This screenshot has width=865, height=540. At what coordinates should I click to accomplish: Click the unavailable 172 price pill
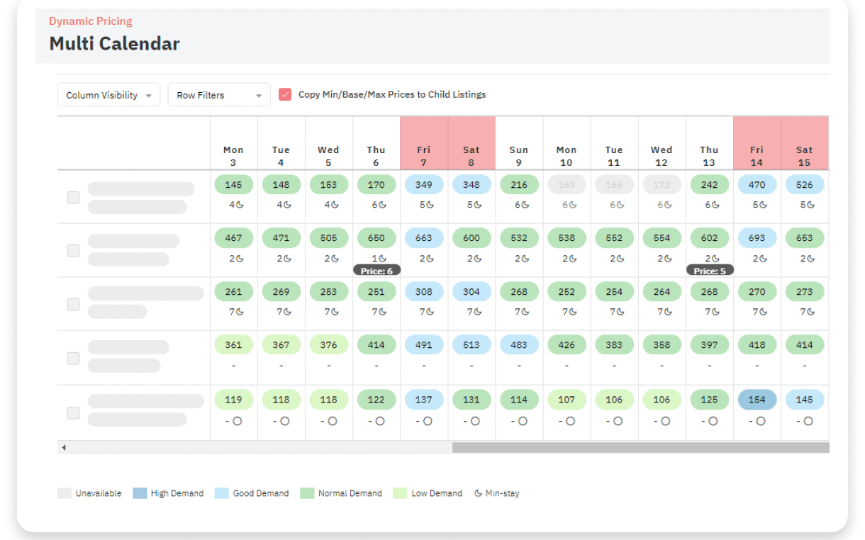click(x=662, y=185)
